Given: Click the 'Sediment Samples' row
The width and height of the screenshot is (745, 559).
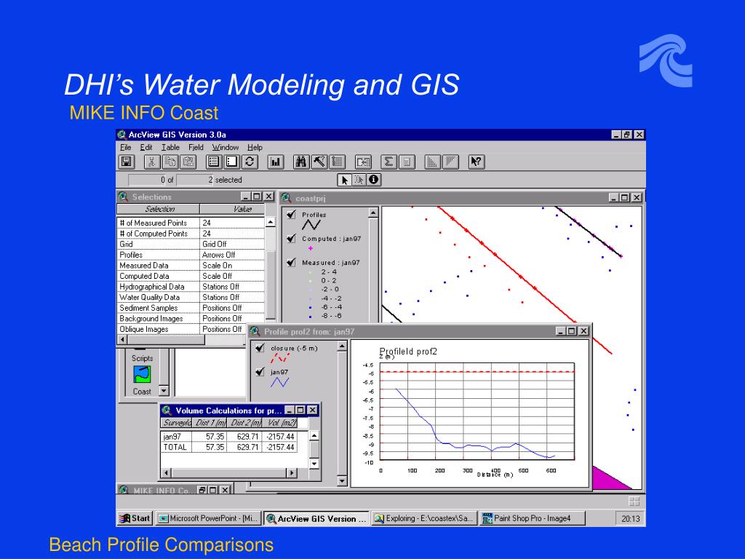Looking at the screenshot, I should 191,308.
